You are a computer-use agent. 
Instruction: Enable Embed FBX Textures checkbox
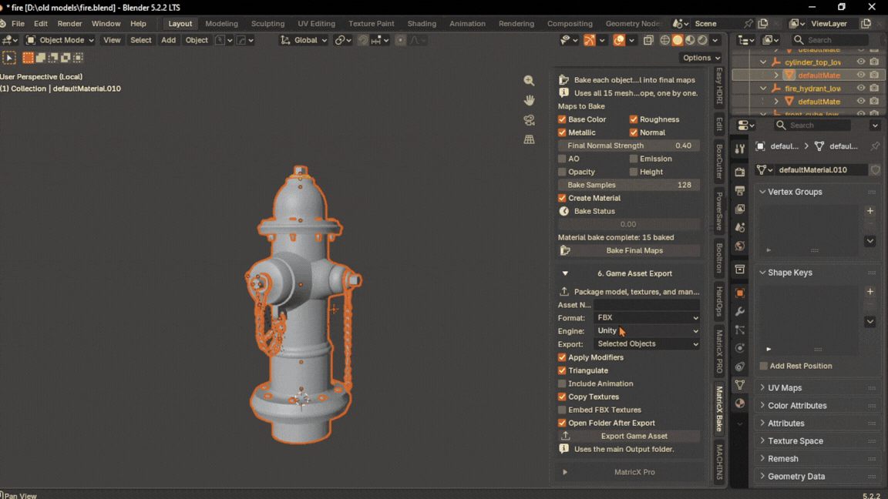click(562, 410)
